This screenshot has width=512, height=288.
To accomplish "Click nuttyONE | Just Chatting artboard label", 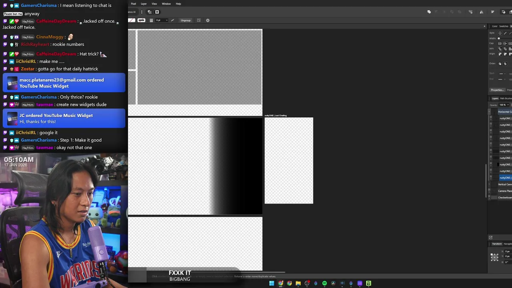I will click(276, 116).
